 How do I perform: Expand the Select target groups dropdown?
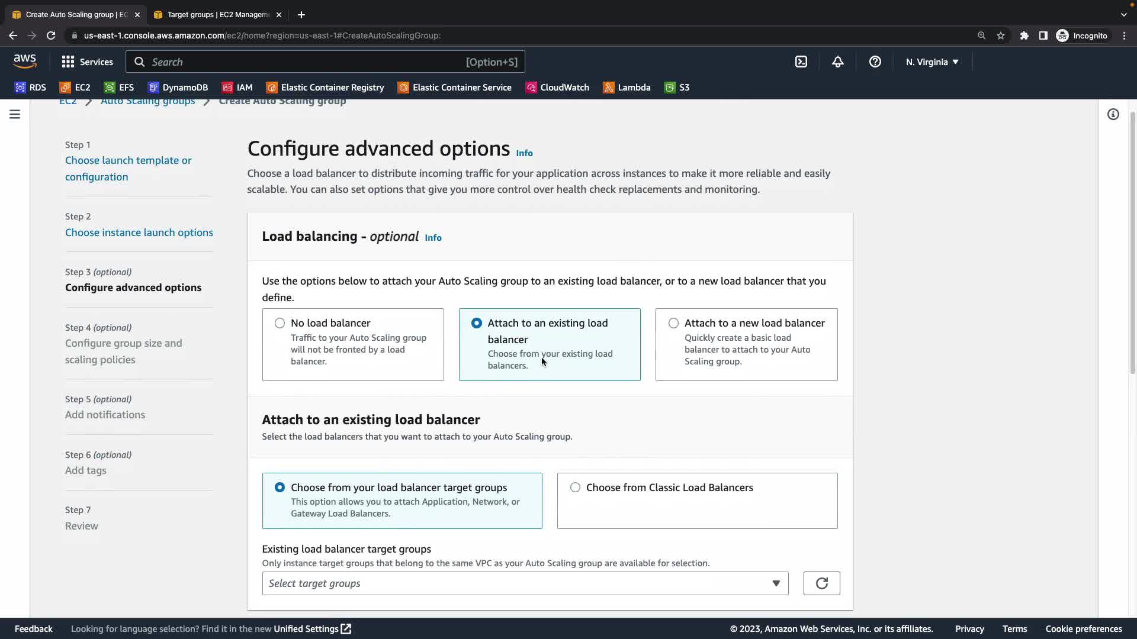click(x=525, y=583)
